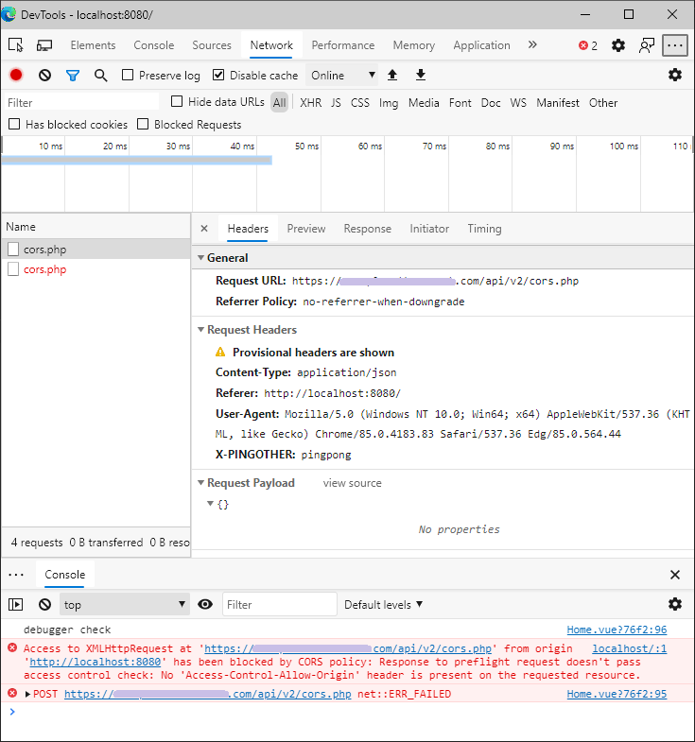695x742 pixels.
Task: Open the Performance tab
Action: click(x=342, y=45)
